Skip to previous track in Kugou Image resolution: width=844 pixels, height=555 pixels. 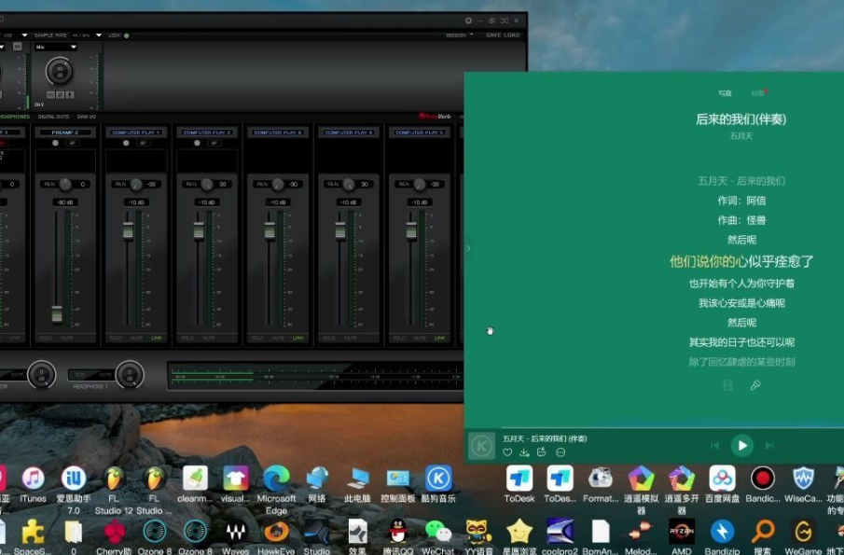[714, 445]
